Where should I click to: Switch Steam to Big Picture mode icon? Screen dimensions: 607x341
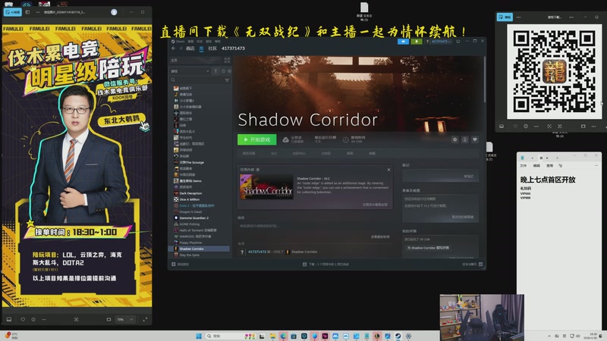[458, 42]
